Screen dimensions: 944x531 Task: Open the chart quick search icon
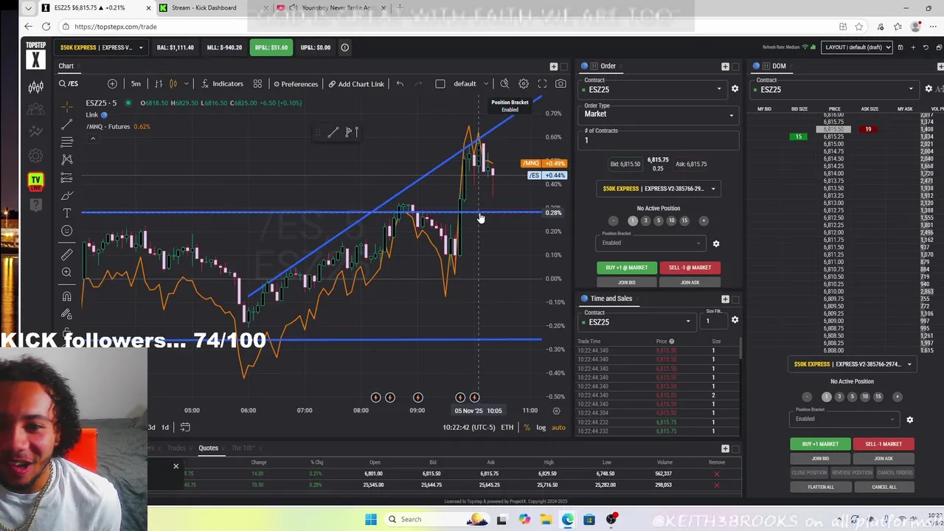[504, 84]
